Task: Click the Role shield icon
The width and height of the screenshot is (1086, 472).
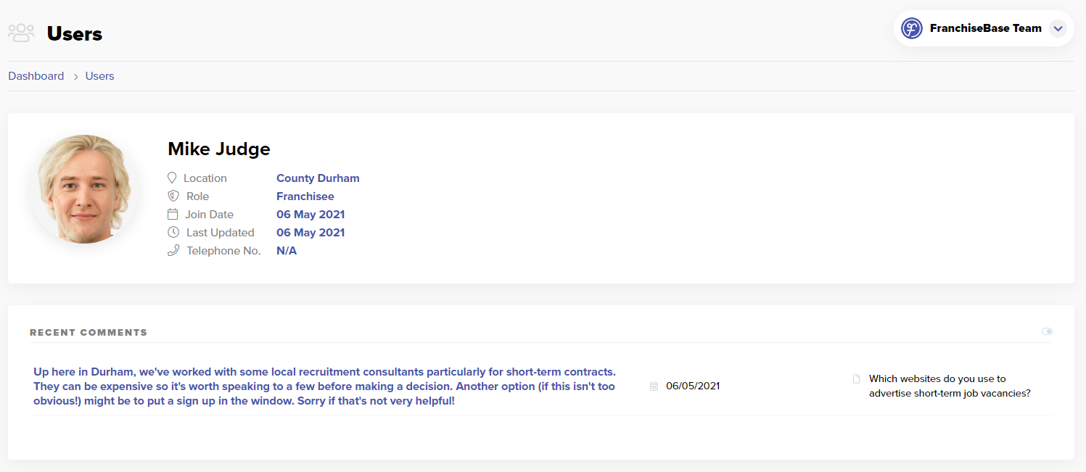Action: coord(173,196)
